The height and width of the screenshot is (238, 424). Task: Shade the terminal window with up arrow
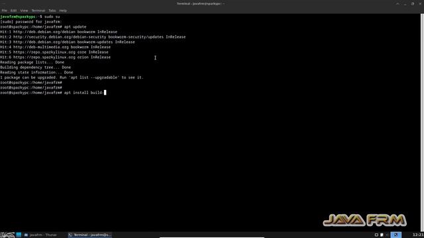[397, 4]
